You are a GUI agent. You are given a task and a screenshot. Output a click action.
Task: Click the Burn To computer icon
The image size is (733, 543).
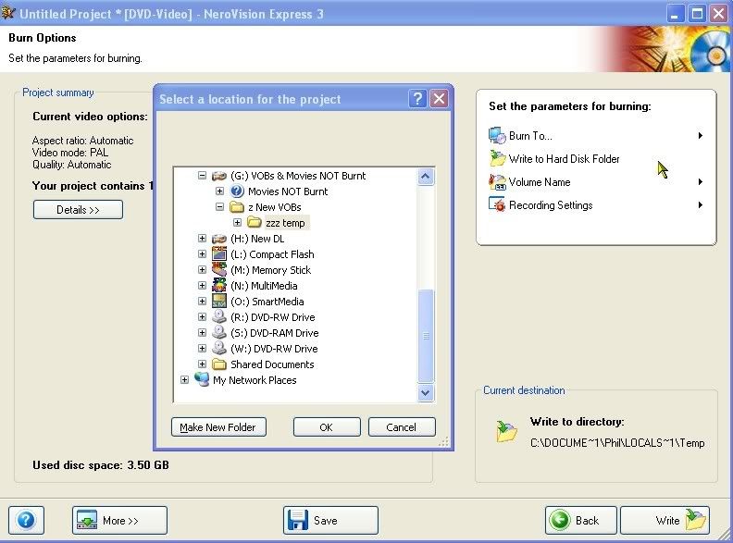[x=497, y=135]
